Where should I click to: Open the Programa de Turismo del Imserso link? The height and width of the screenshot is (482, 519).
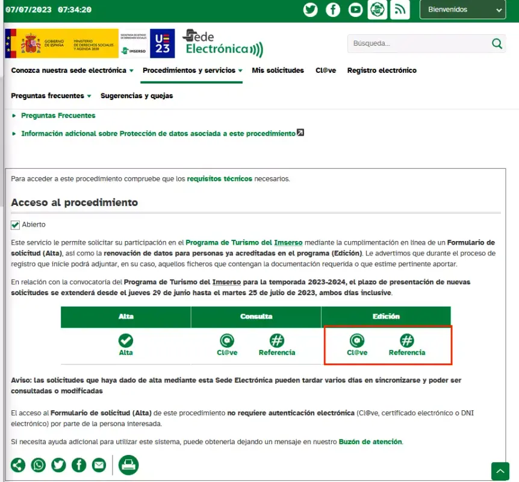[x=244, y=242]
